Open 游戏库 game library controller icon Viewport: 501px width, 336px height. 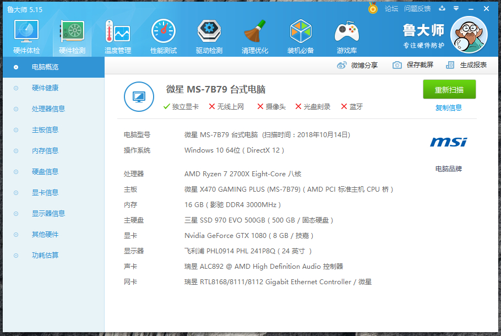[x=347, y=37]
